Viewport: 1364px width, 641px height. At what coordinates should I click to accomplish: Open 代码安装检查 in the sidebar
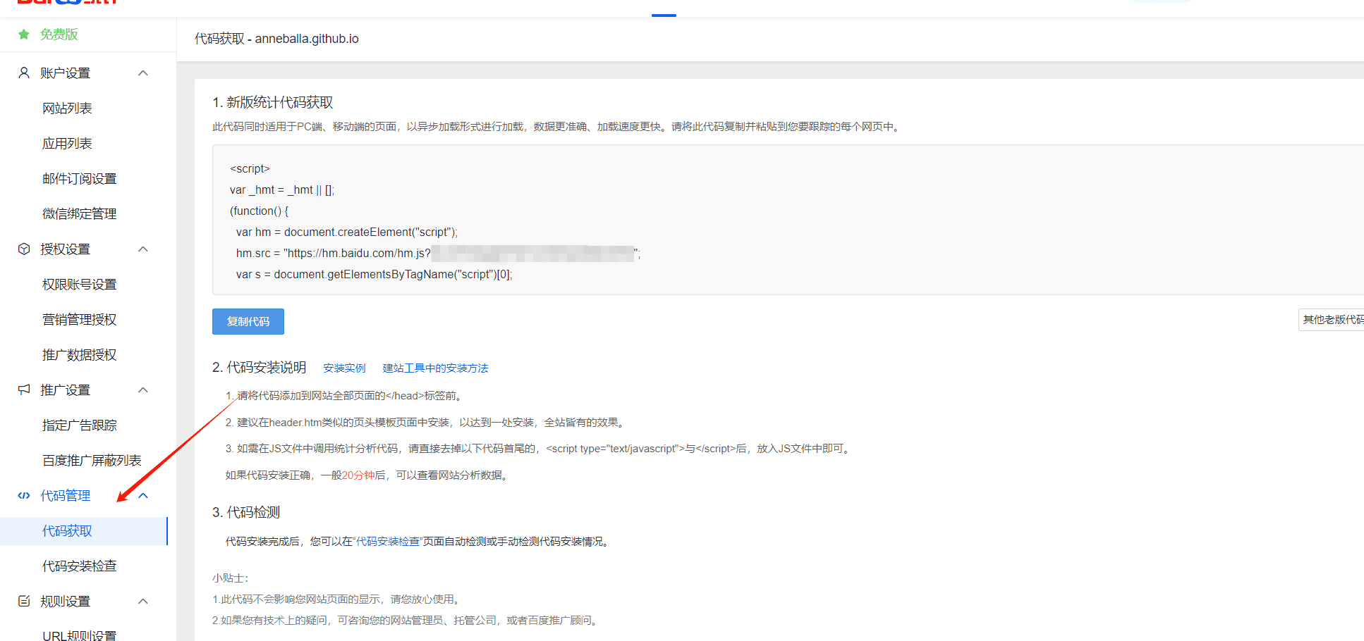pos(80,566)
